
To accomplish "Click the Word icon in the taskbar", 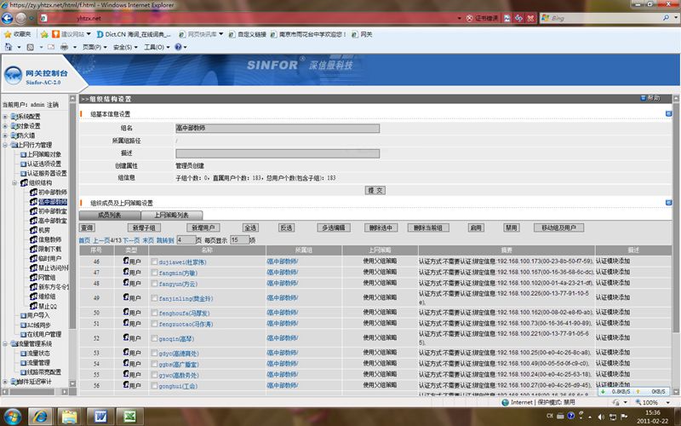I will [100, 416].
